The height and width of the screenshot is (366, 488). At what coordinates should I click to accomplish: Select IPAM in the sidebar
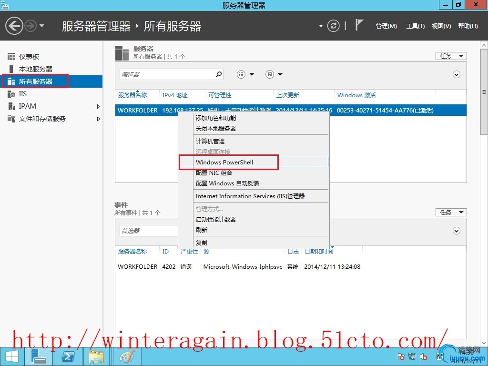point(27,106)
